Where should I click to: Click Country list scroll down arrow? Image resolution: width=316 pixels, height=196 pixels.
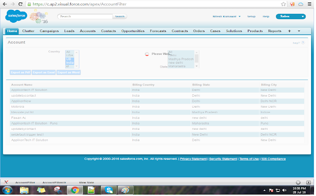(x=77, y=66)
